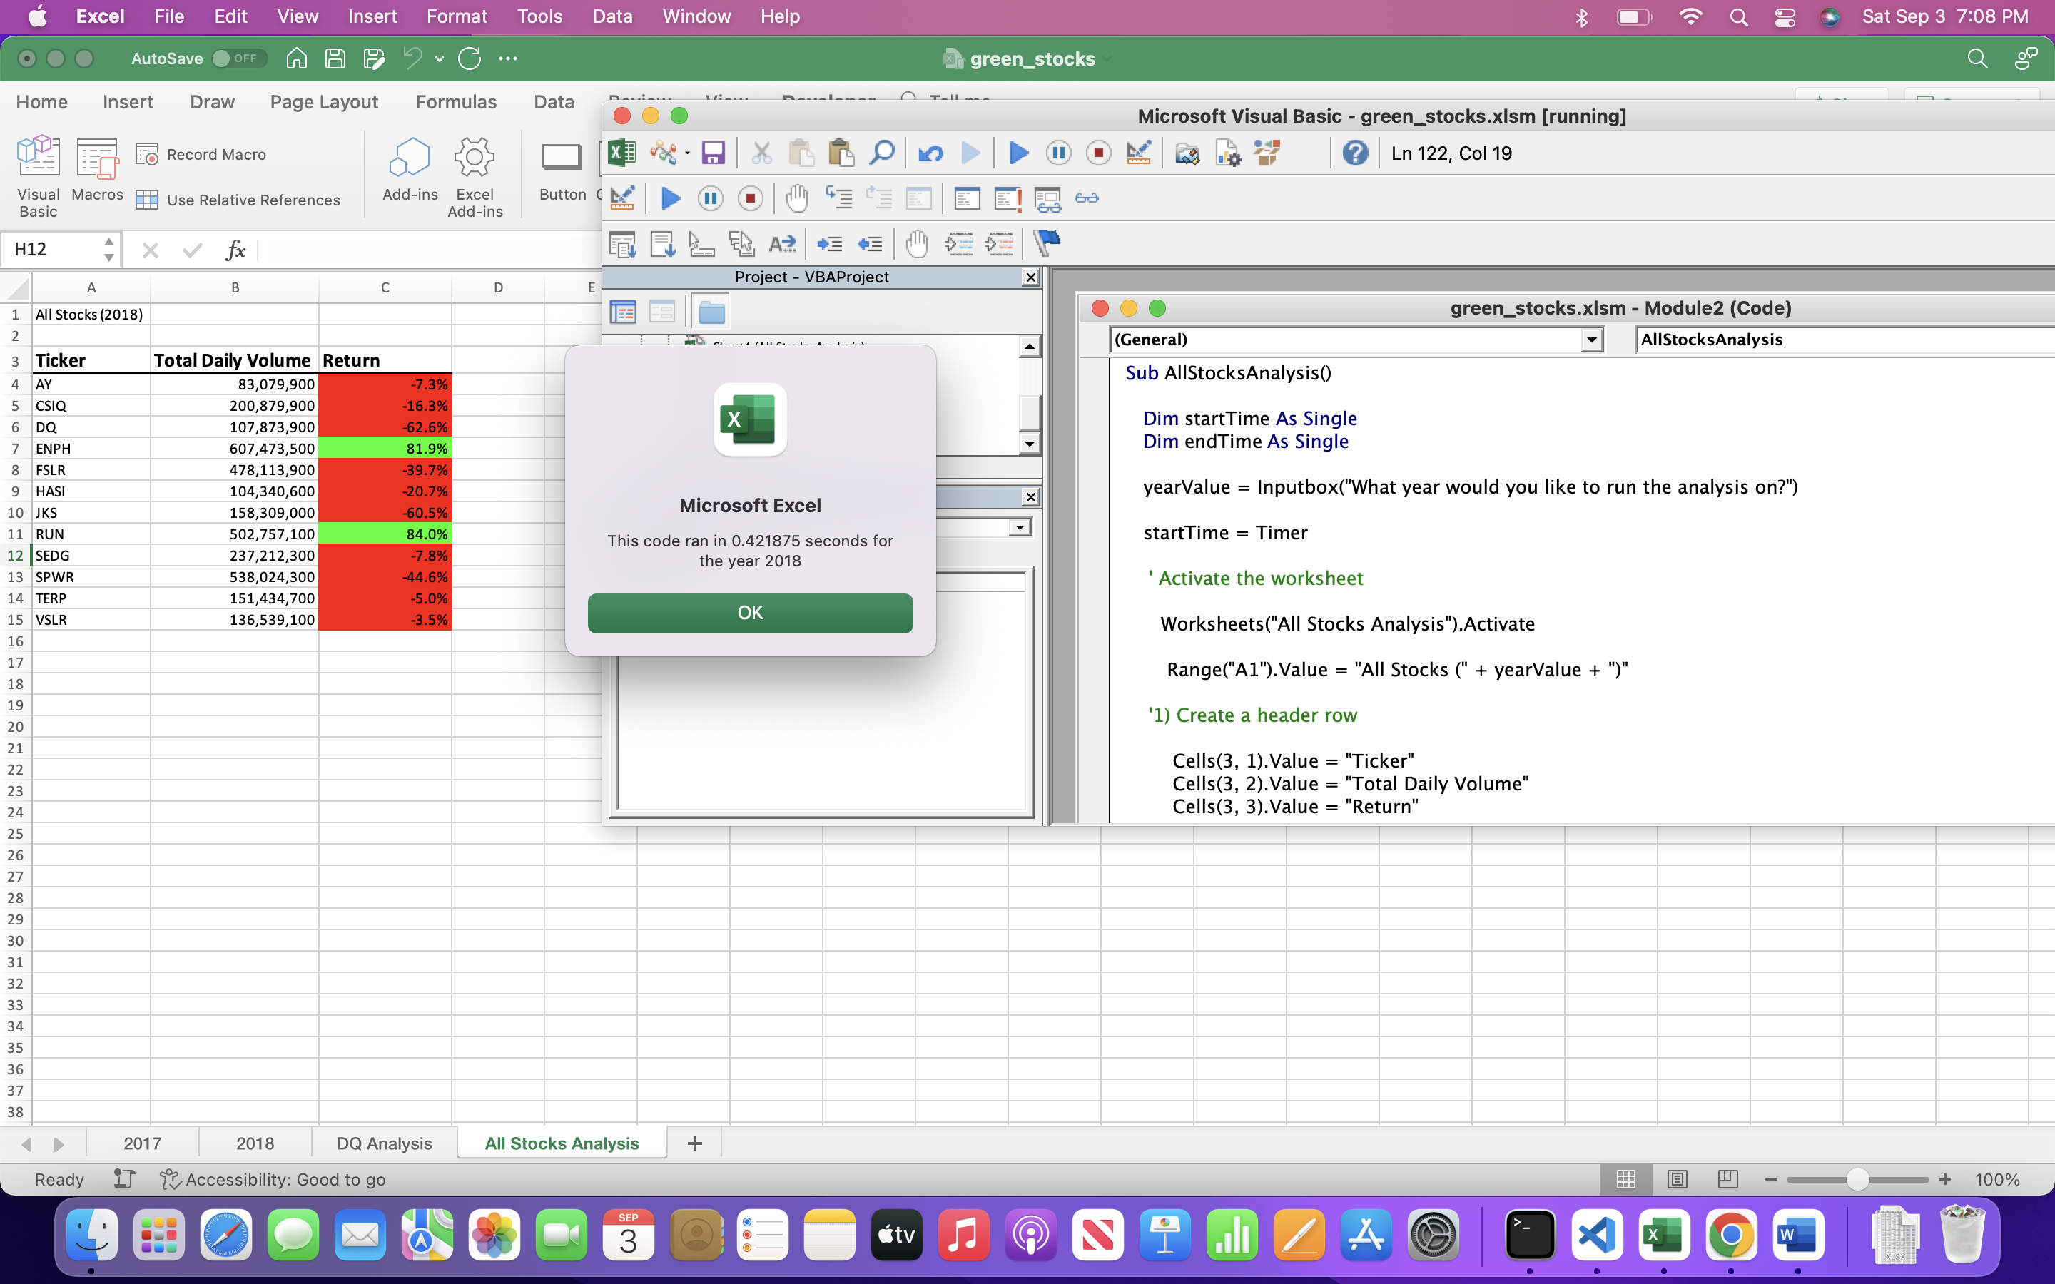Add a new worksheet with the plus button
Screen dimensions: 2055x1284
(x=694, y=1143)
